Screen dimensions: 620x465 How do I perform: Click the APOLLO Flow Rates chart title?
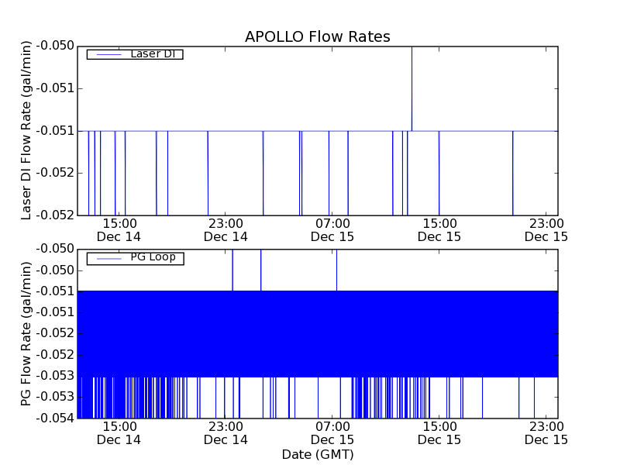coord(317,36)
